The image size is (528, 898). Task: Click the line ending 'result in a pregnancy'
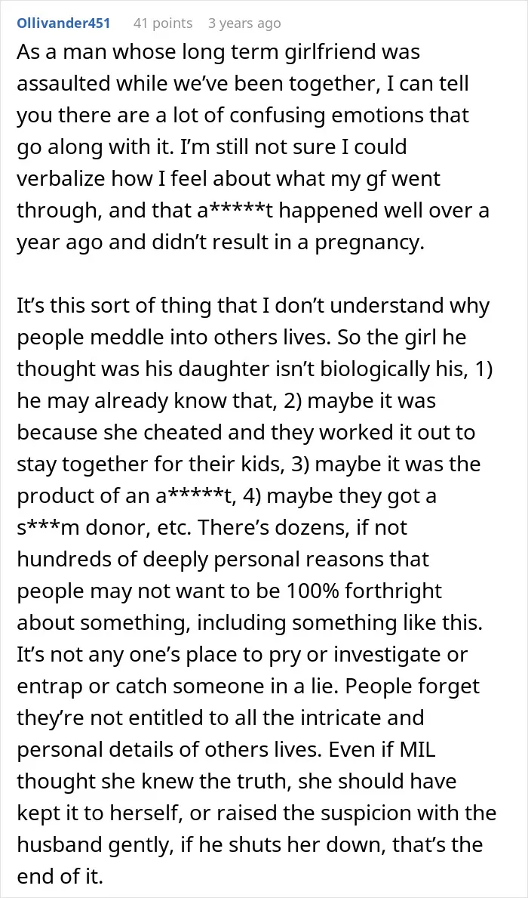point(220,243)
